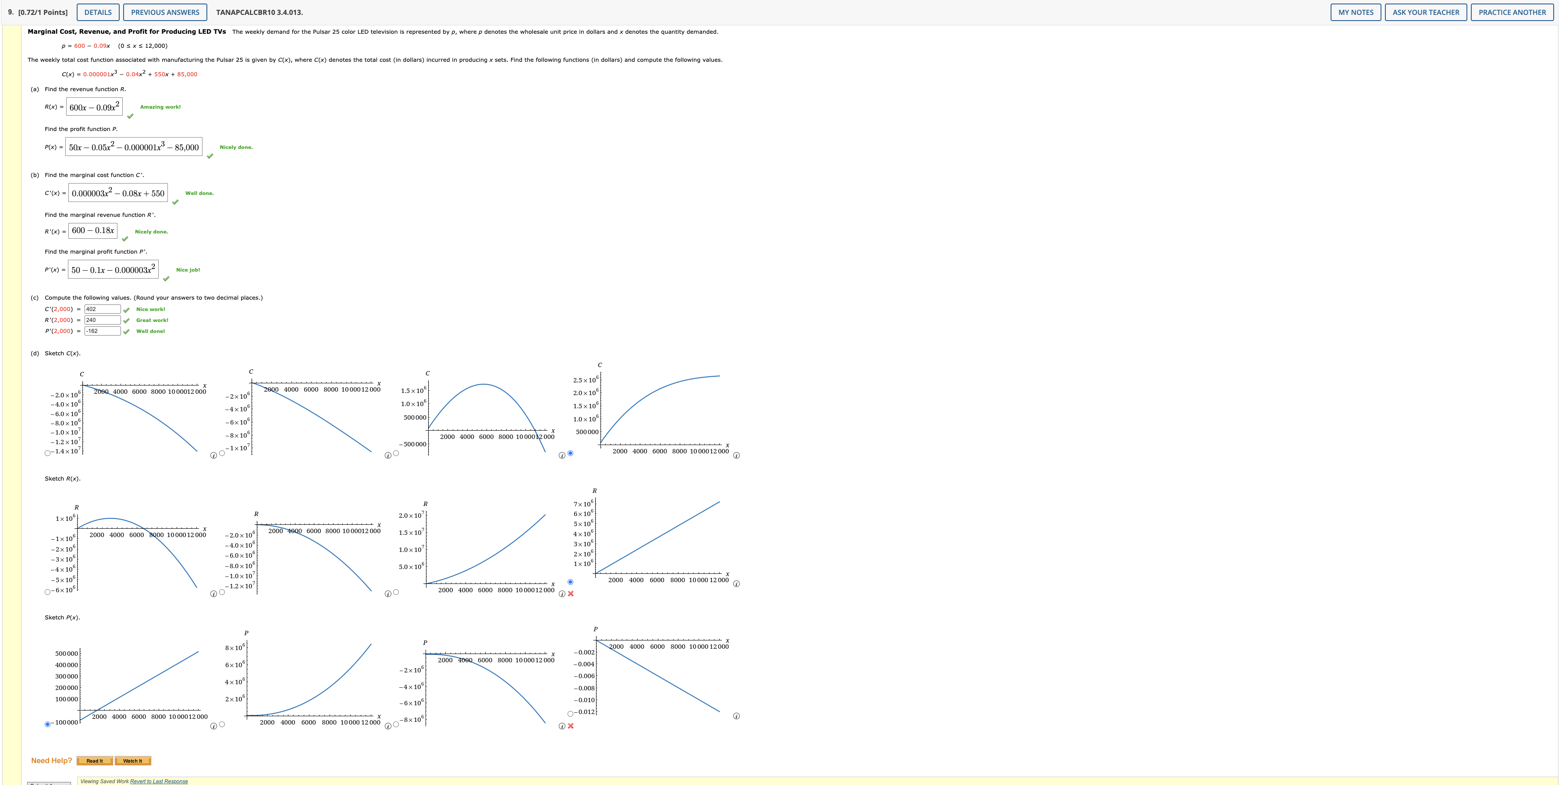Open the Read It help resource

pos(95,761)
